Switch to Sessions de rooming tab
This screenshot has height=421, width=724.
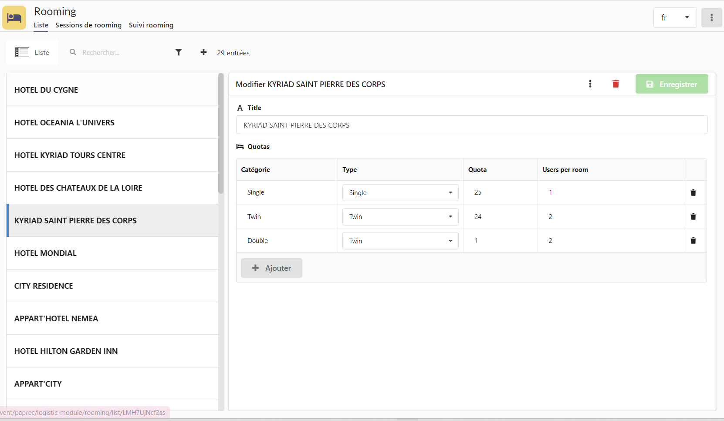coord(88,25)
